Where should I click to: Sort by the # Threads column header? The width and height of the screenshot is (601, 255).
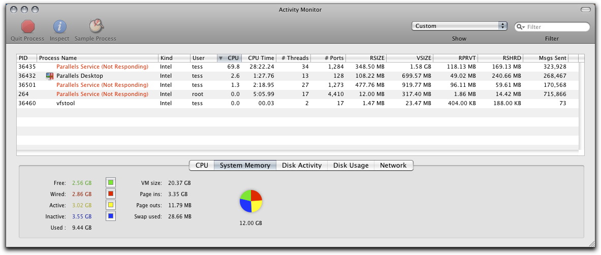[x=294, y=58]
